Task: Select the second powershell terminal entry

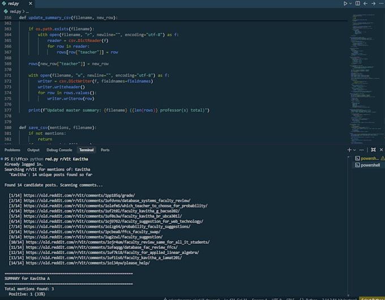Action: 368,165
